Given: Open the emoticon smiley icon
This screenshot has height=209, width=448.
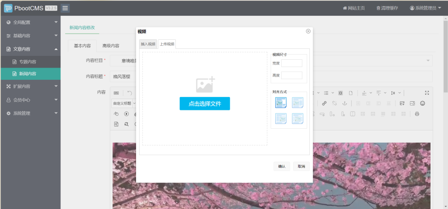Looking at the screenshot, I should tap(422, 103).
